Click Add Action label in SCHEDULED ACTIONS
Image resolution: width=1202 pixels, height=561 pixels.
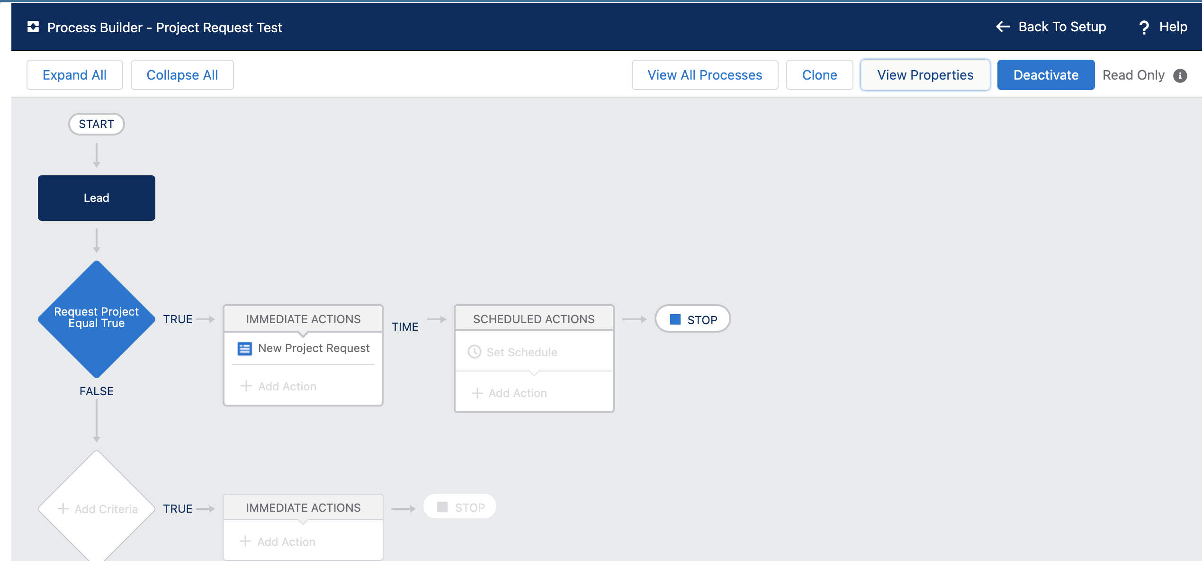point(518,393)
